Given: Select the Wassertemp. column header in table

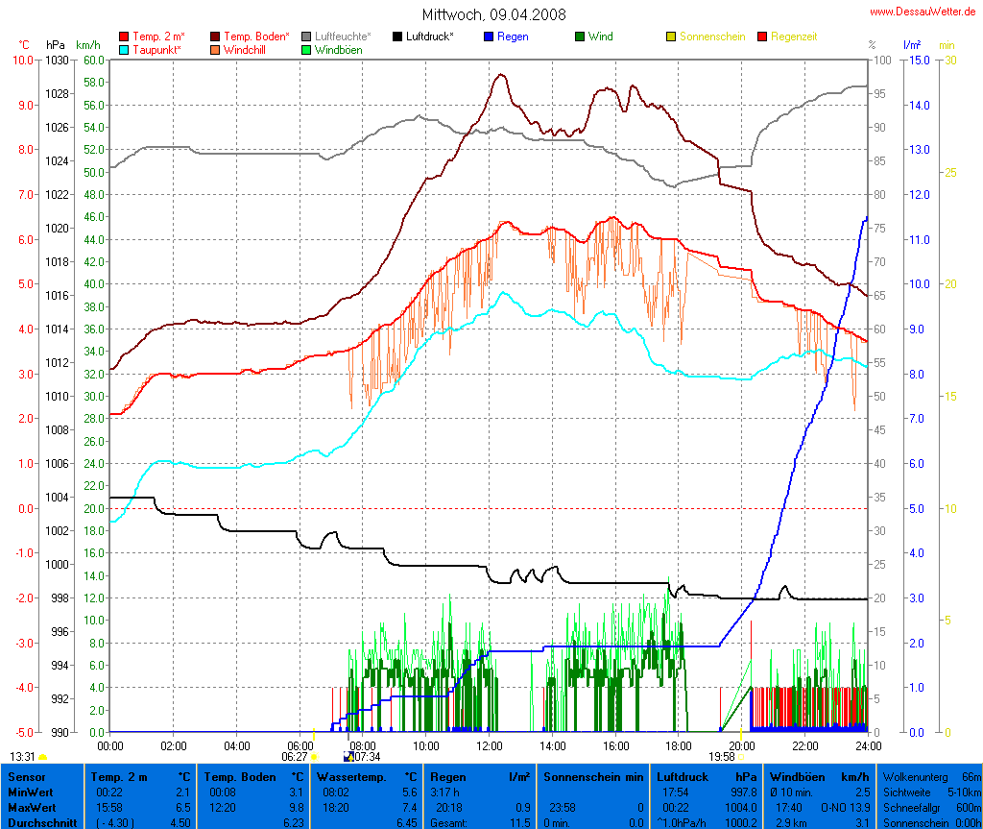Looking at the screenshot, I should [369, 776].
